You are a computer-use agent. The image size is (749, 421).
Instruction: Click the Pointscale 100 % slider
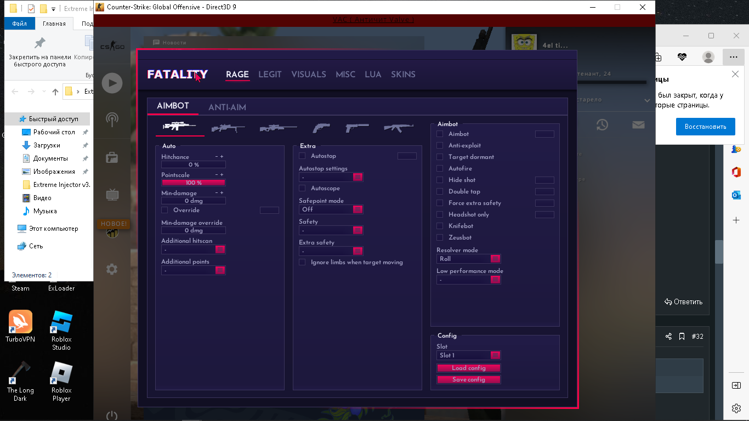pyautogui.click(x=193, y=183)
